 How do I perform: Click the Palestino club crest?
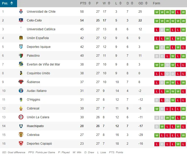[21, 56]
